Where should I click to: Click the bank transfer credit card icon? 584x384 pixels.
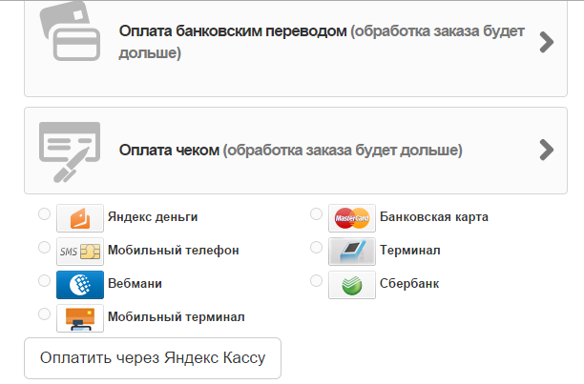70,36
